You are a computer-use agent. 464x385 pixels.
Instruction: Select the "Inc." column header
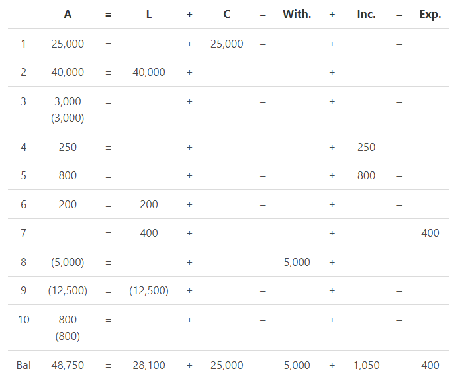tap(366, 14)
